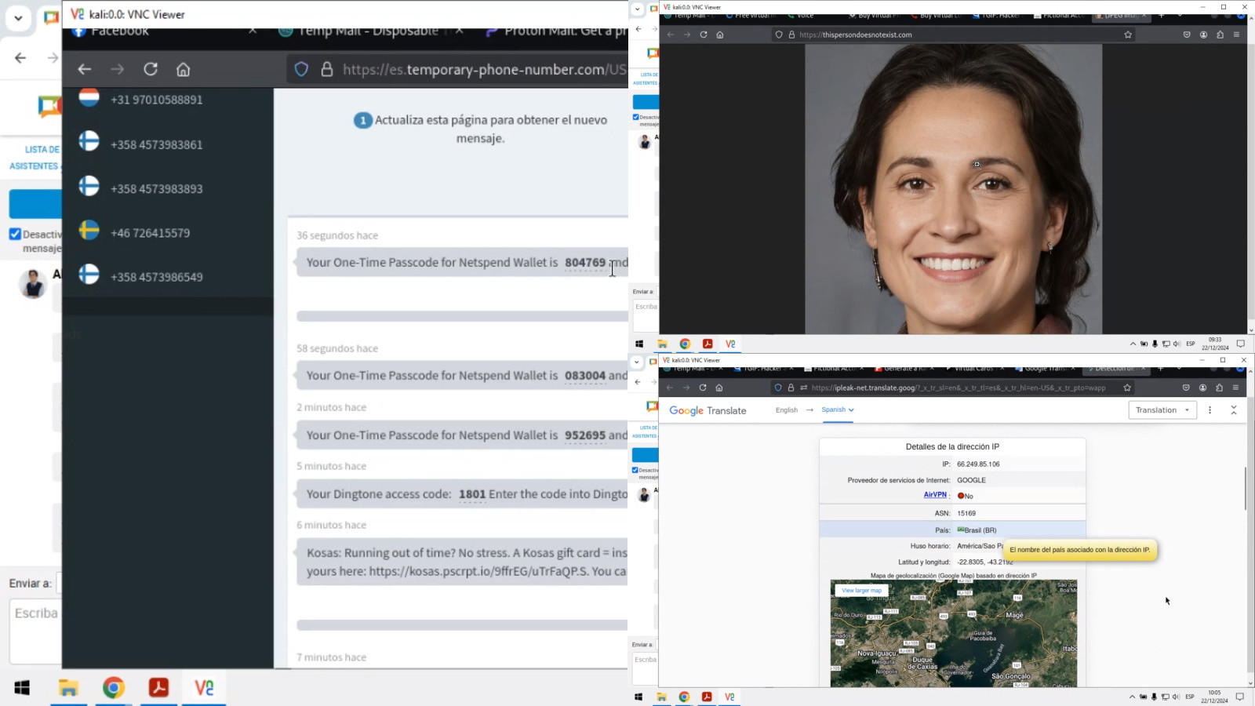This screenshot has height=706, width=1255.
Task: Open Adobe Acrobat from left taskbar
Action: pyautogui.click(x=158, y=688)
